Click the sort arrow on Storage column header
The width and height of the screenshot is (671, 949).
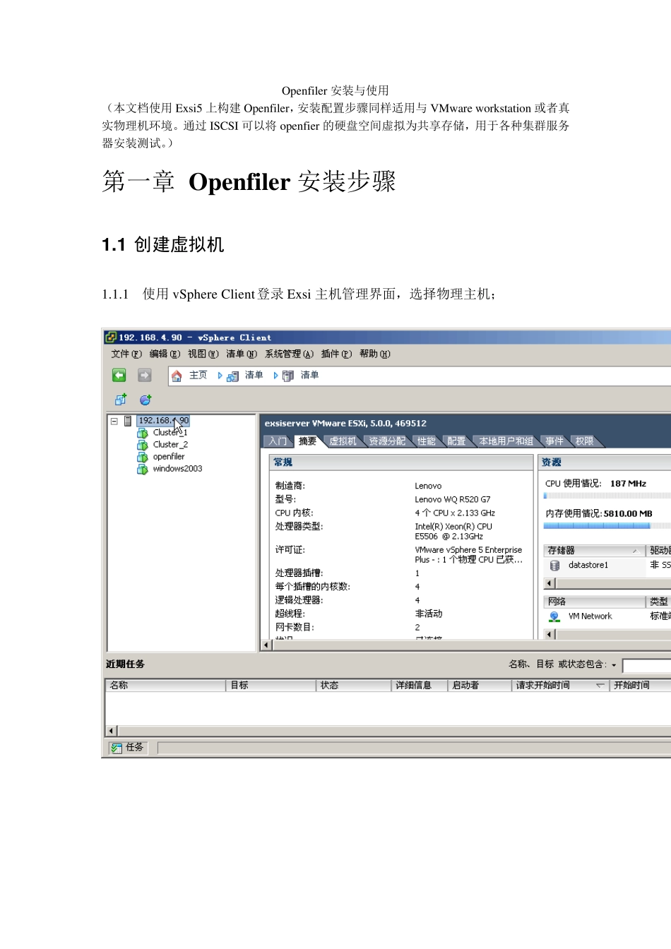[x=634, y=551]
